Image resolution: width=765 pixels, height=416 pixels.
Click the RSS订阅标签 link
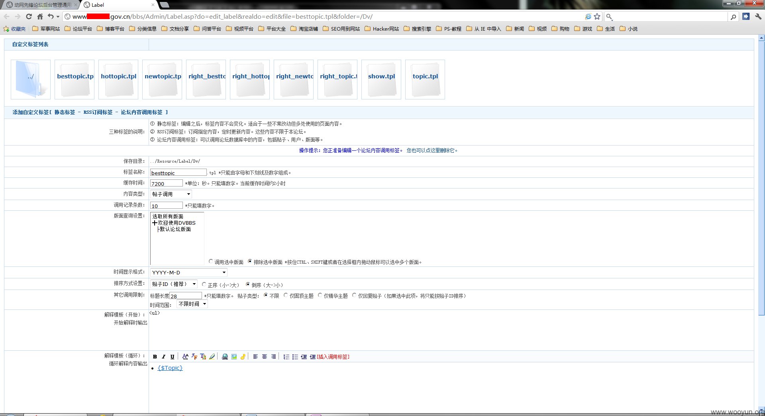point(98,113)
